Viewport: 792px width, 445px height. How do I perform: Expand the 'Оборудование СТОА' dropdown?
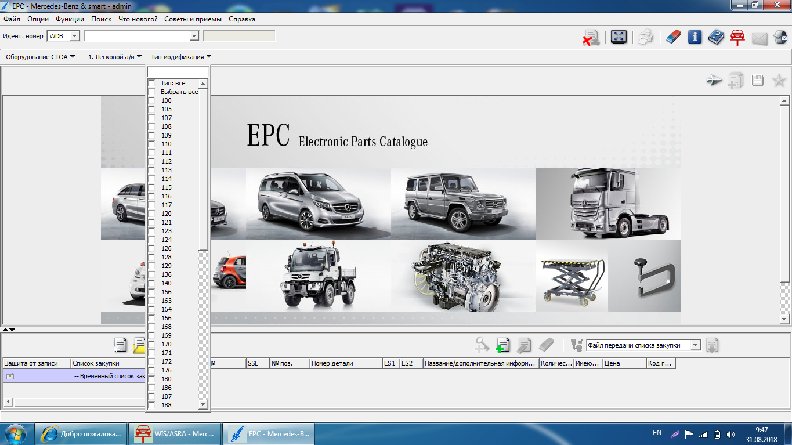41,57
